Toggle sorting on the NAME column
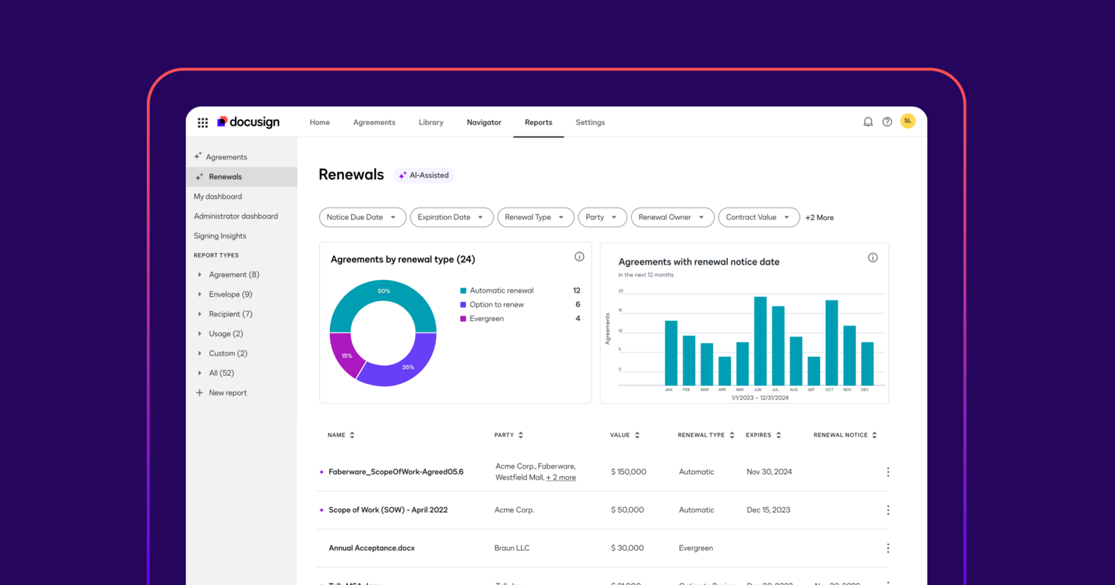The width and height of the screenshot is (1115, 585). pos(350,434)
